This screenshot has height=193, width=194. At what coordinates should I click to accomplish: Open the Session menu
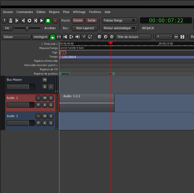(8, 12)
